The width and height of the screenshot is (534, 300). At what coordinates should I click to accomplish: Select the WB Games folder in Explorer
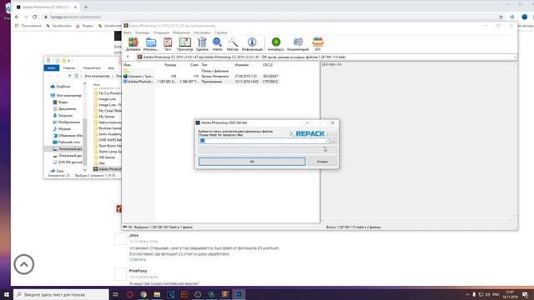coord(104,157)
